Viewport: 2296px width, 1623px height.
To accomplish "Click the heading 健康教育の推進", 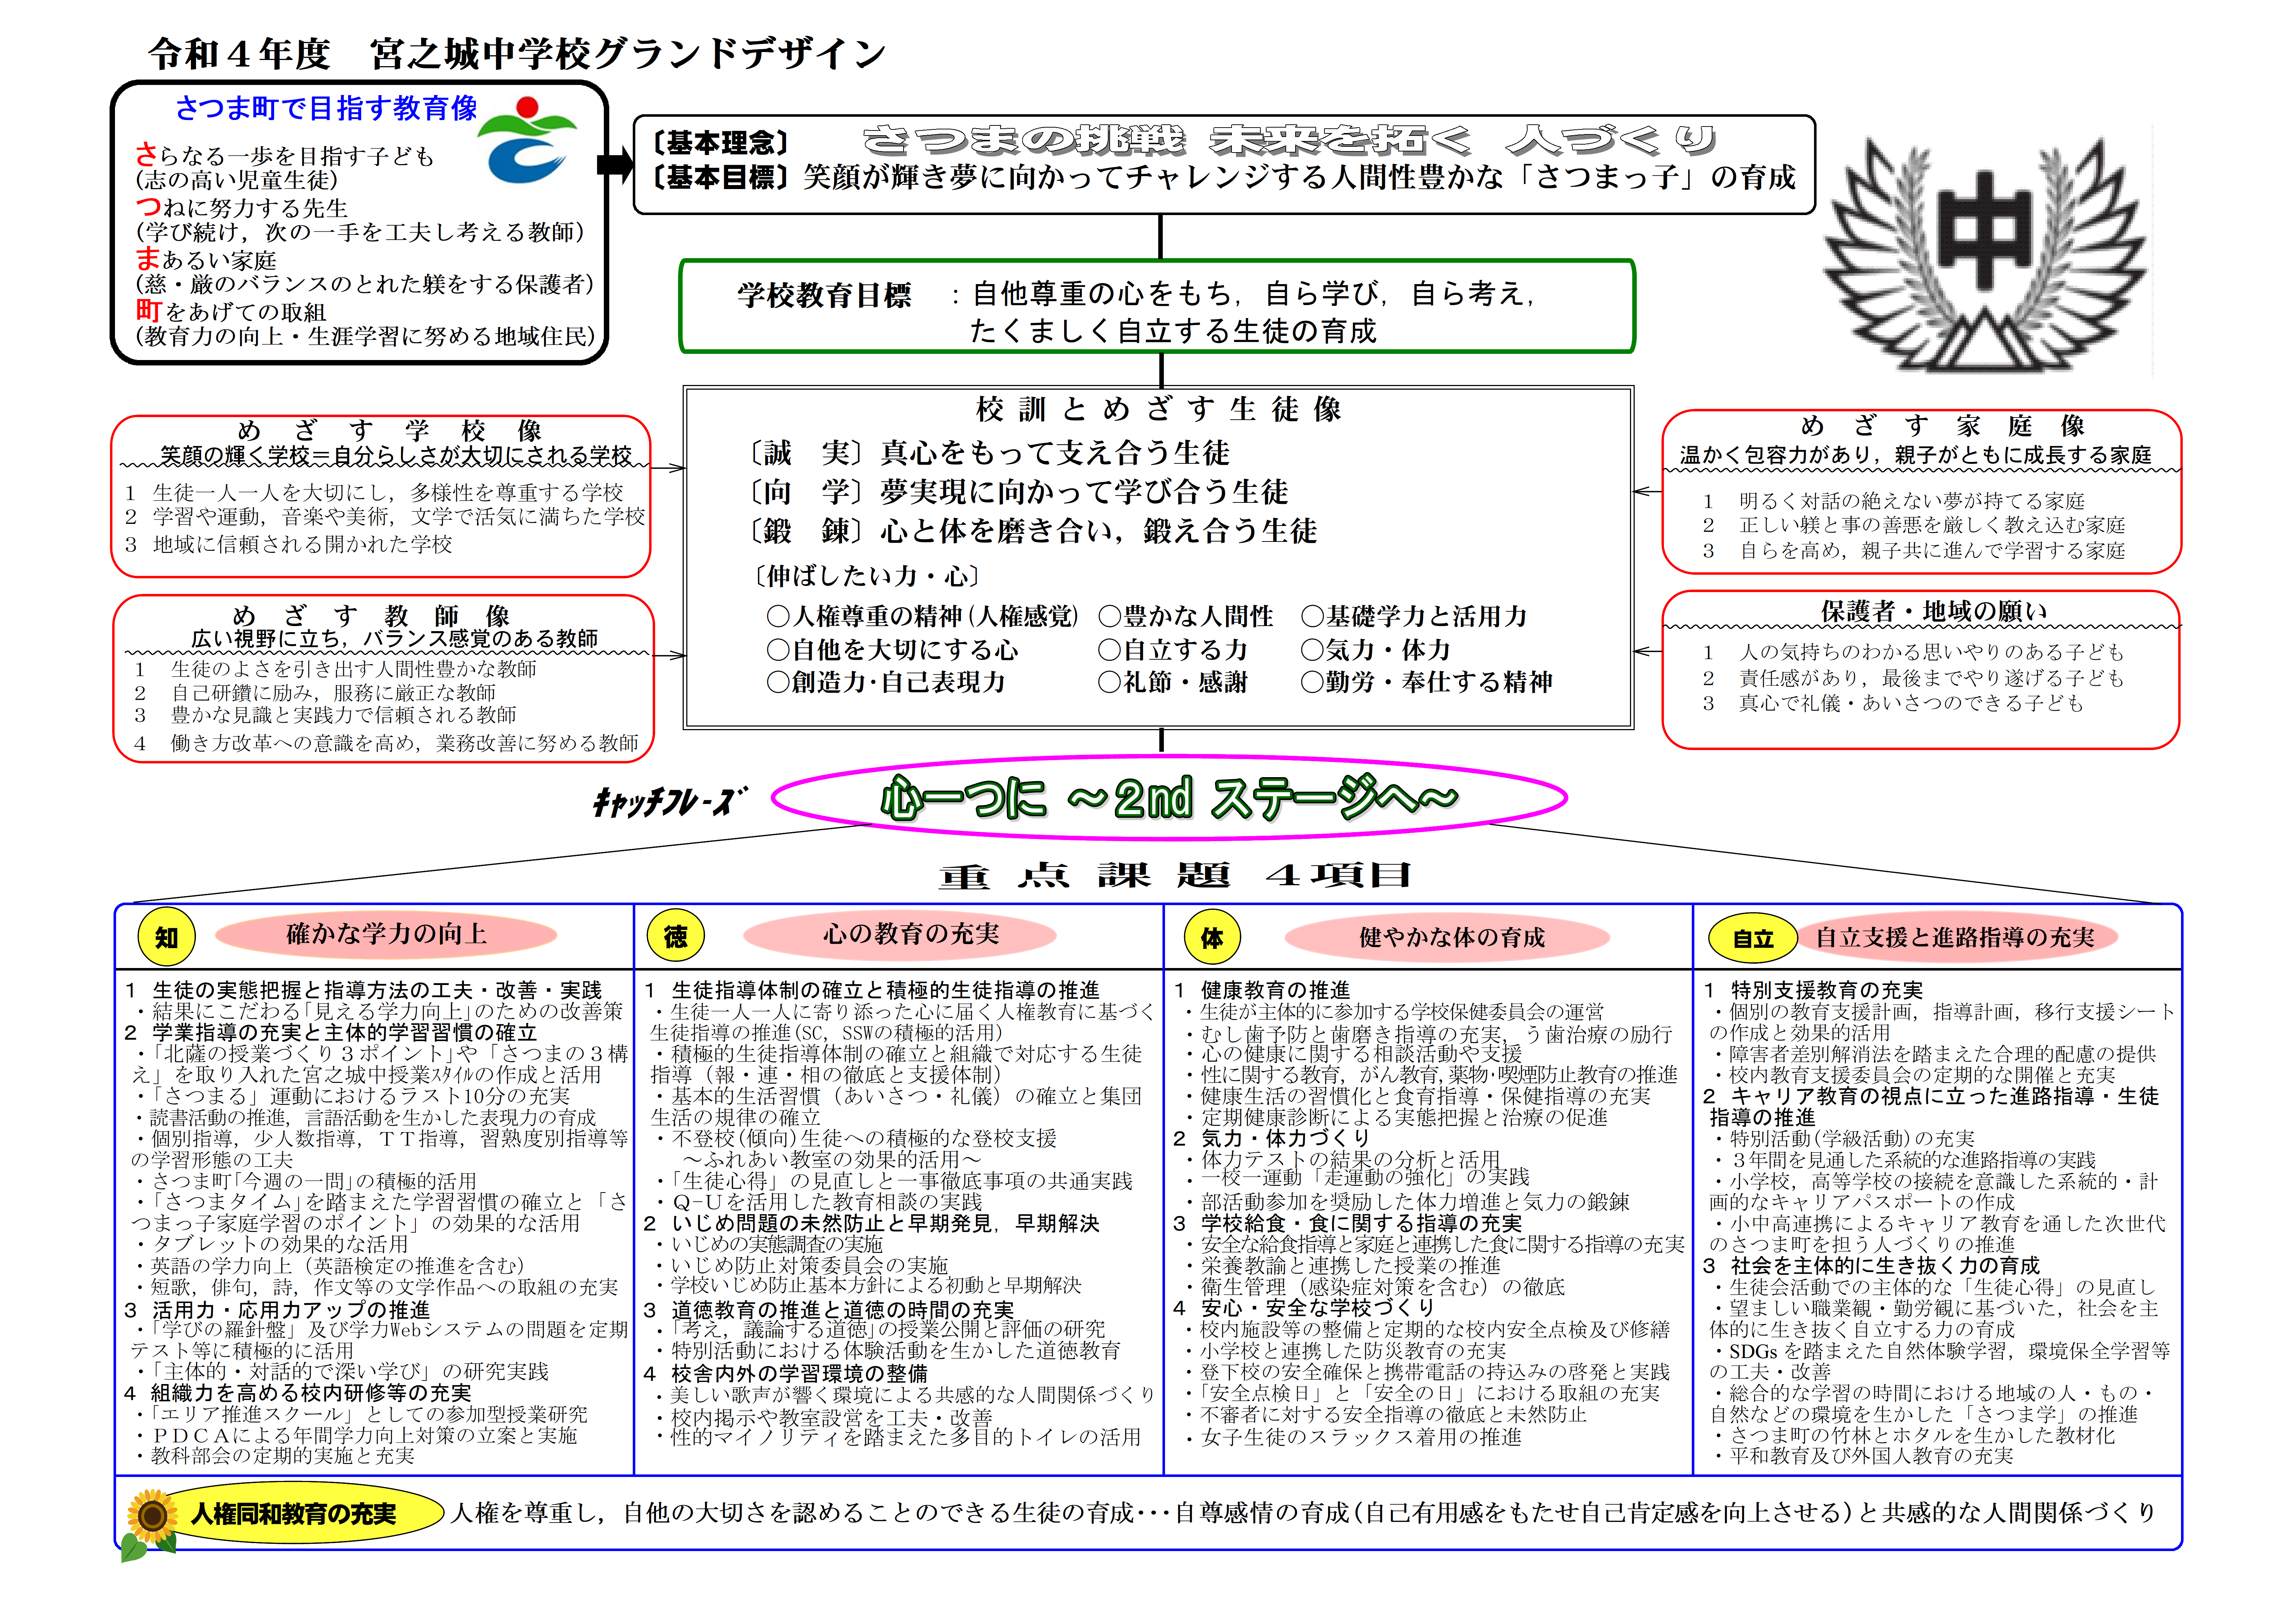I will coord(1262,990).
